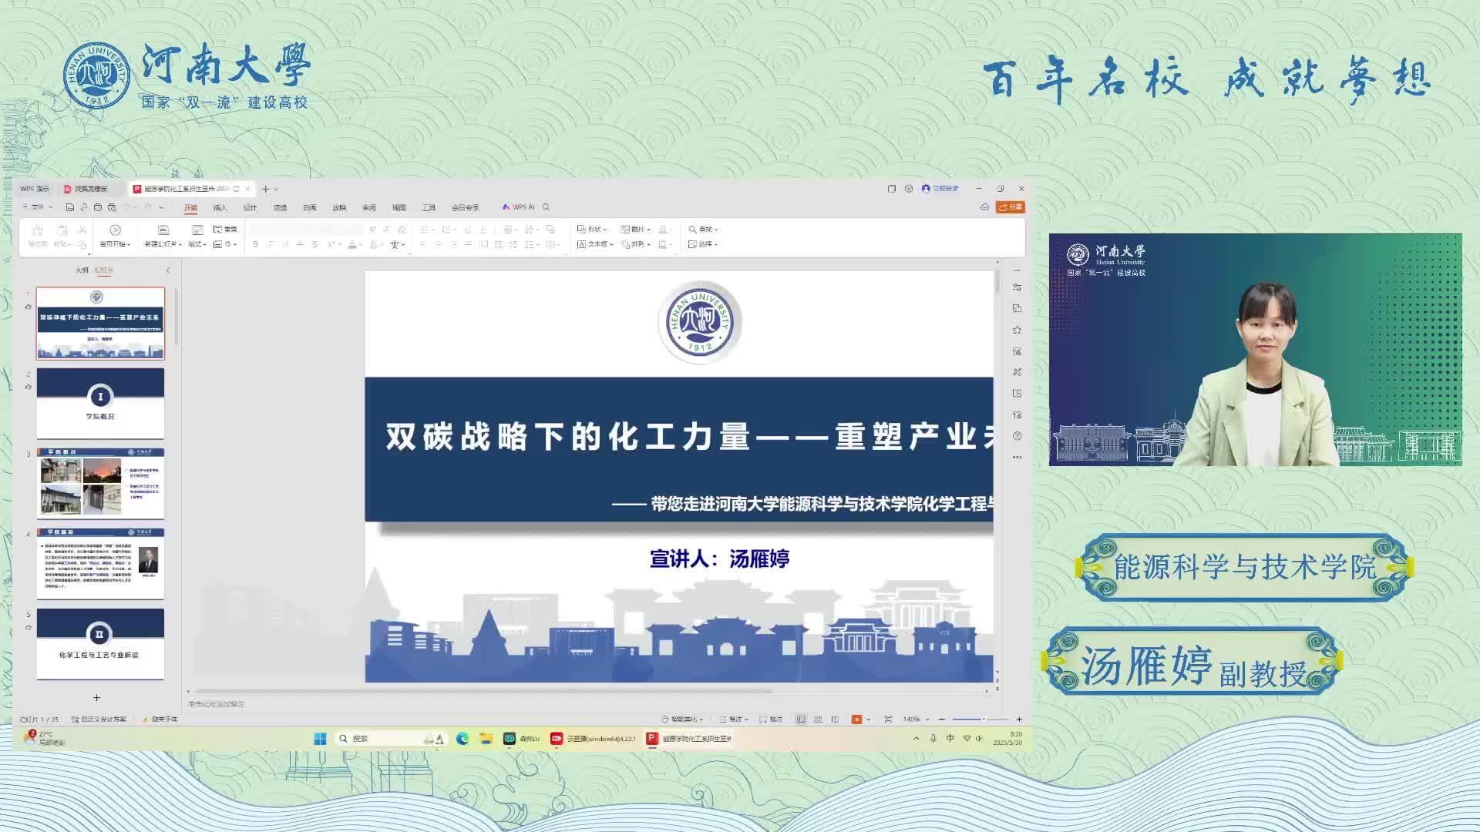Click the login avatar button

(940, 189)
